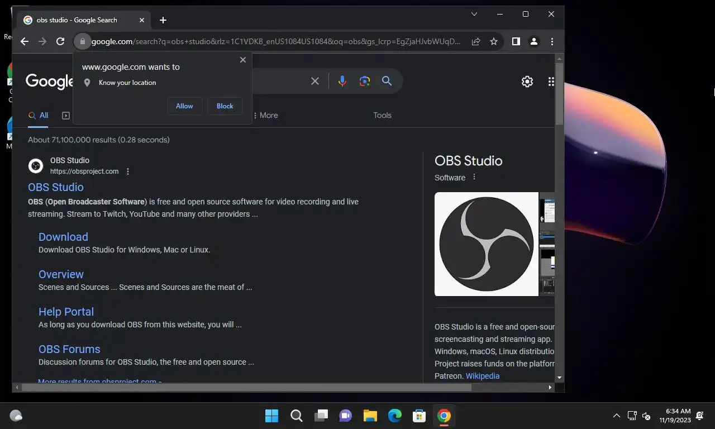Close the obs studio tab
The image size is (715, 429).
[142, 20]
